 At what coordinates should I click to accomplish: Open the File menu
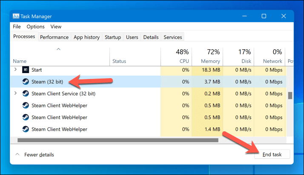click(x=17, y=27)
